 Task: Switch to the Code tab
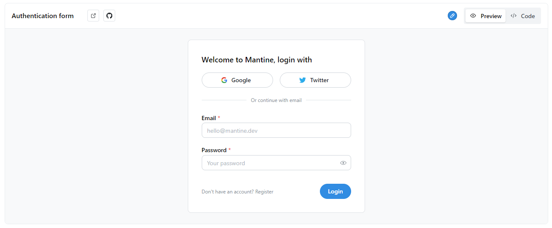click(523, 16)
